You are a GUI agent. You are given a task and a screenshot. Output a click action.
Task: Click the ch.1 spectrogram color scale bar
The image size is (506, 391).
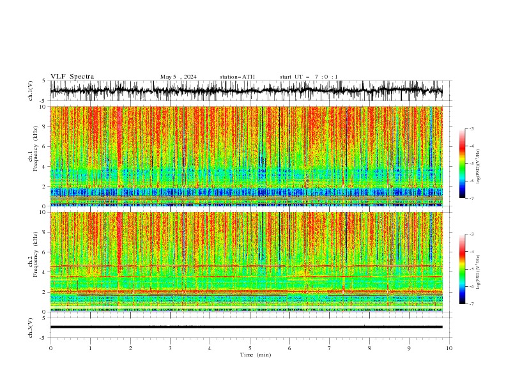[463, 164]
